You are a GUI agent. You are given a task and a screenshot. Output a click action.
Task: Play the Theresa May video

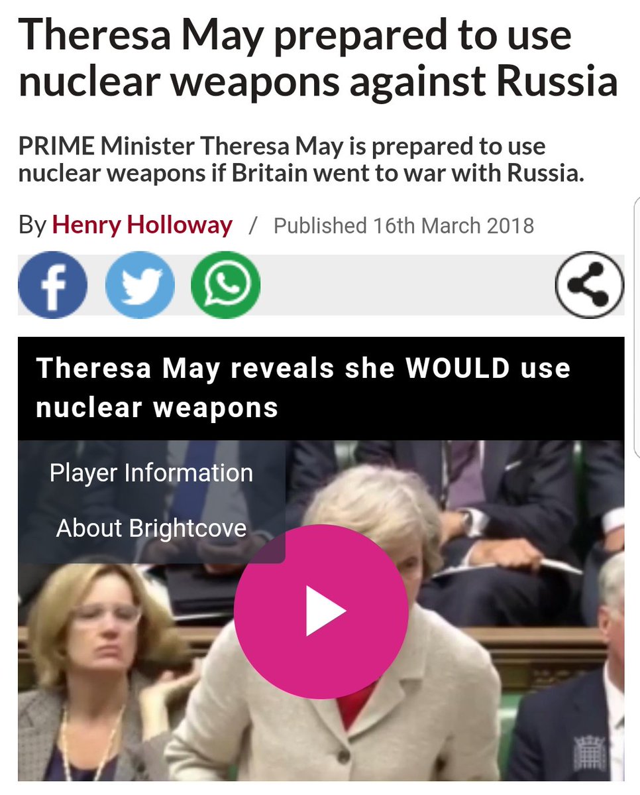click(x=321, y=611)
